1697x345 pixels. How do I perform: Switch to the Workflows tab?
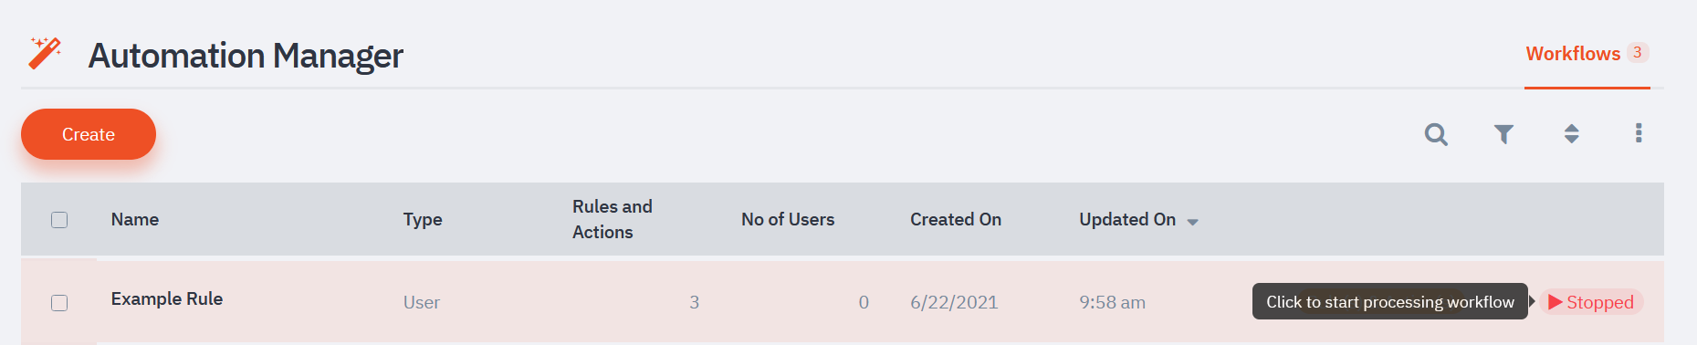(x=1573, y=54)
